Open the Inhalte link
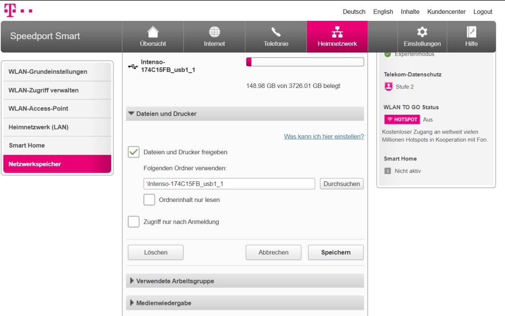 coord(410,12)
